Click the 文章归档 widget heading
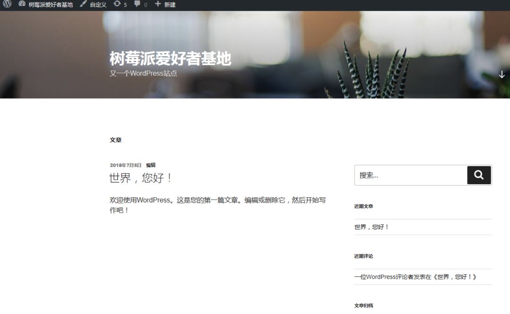This screenshot has height=314, width=510. 364,306
